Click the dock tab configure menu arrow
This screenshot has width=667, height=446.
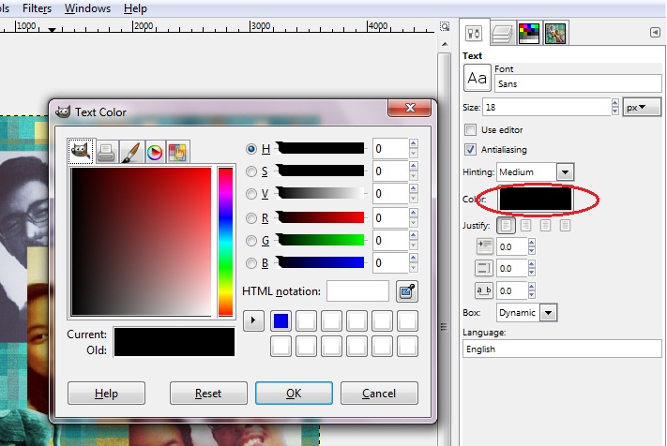(655, 32)
